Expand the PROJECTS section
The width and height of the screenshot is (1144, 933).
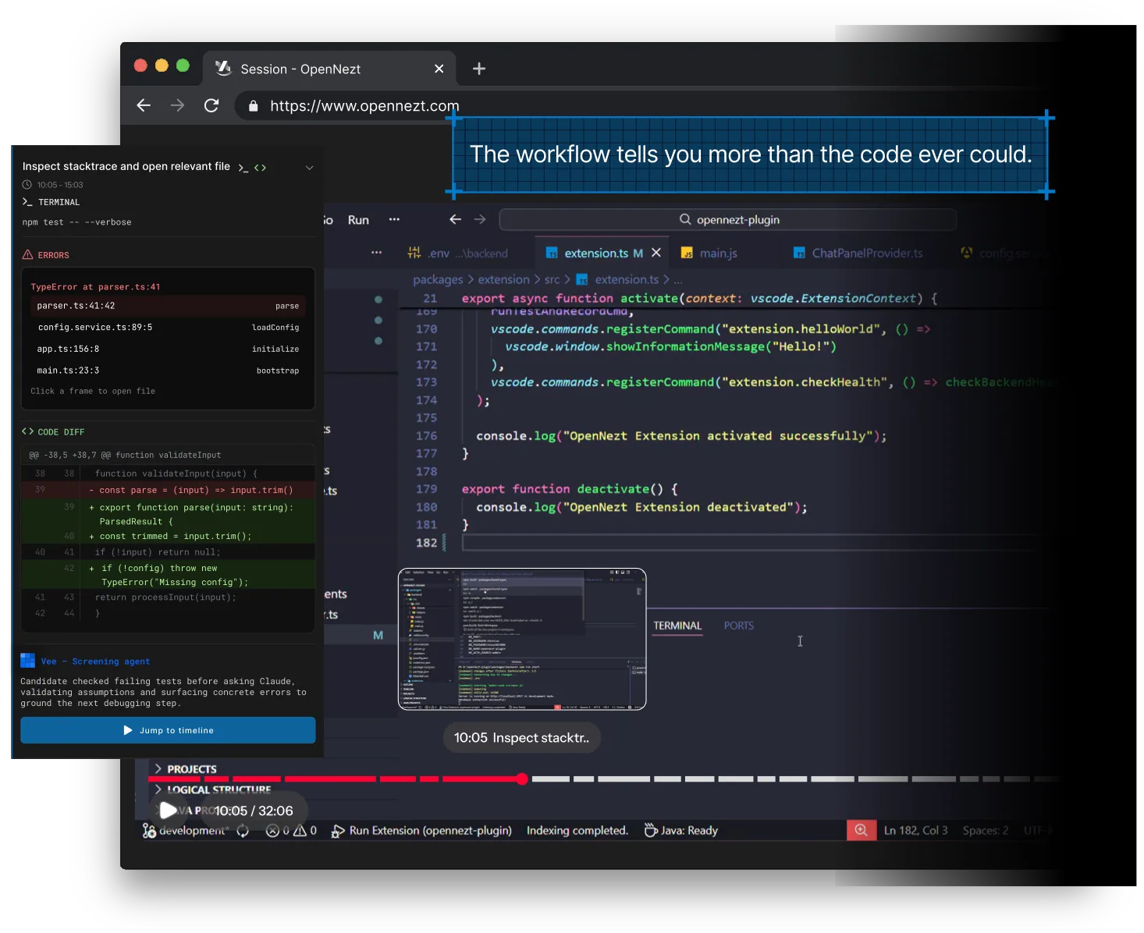pos(186,769)
